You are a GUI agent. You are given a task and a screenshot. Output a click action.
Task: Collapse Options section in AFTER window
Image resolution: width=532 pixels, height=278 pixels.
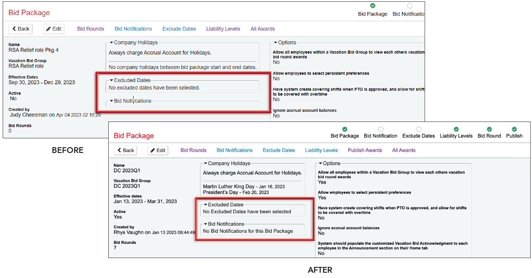(320, 164)
